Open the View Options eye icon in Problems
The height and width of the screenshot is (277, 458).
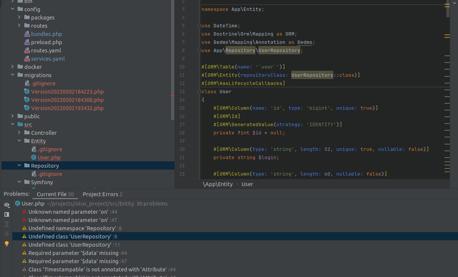[x=7, y=205]
